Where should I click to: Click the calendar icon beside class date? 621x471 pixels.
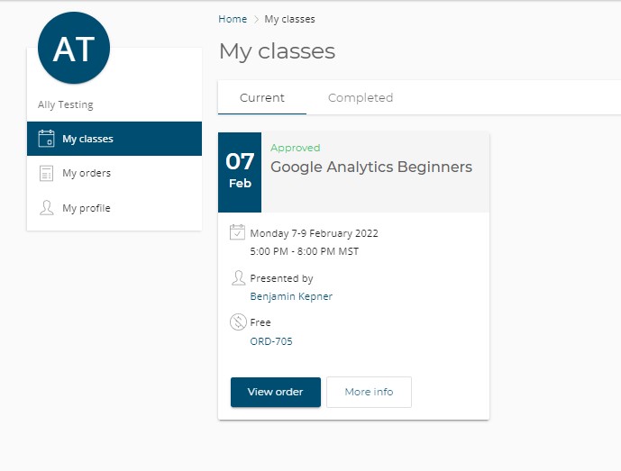[x=237, y=232]
